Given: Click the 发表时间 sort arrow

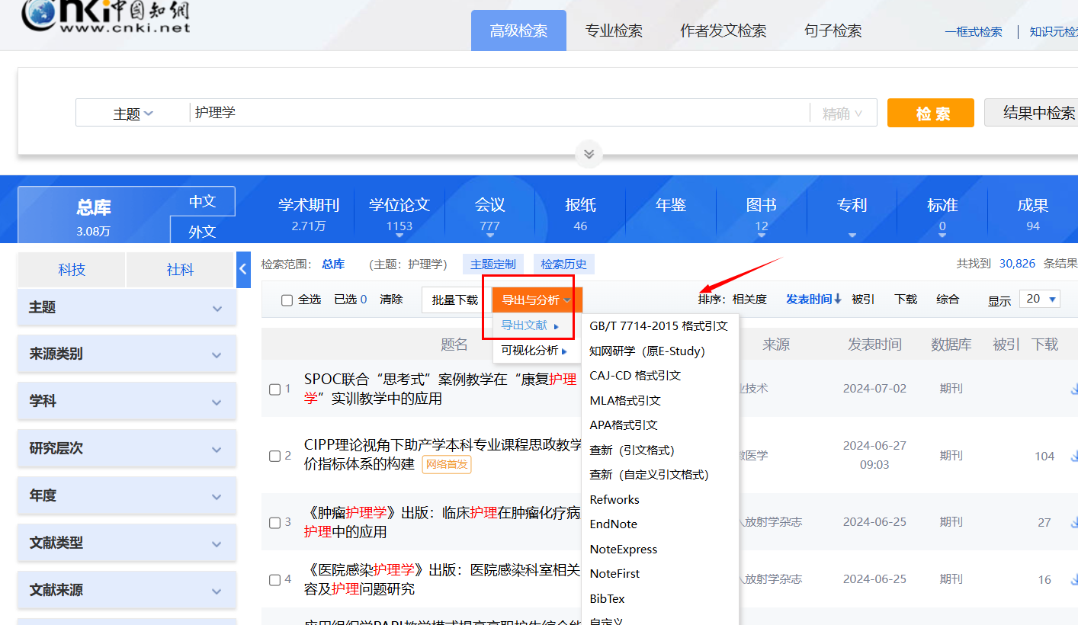Looking at the screenshot, I should [838, 300].
